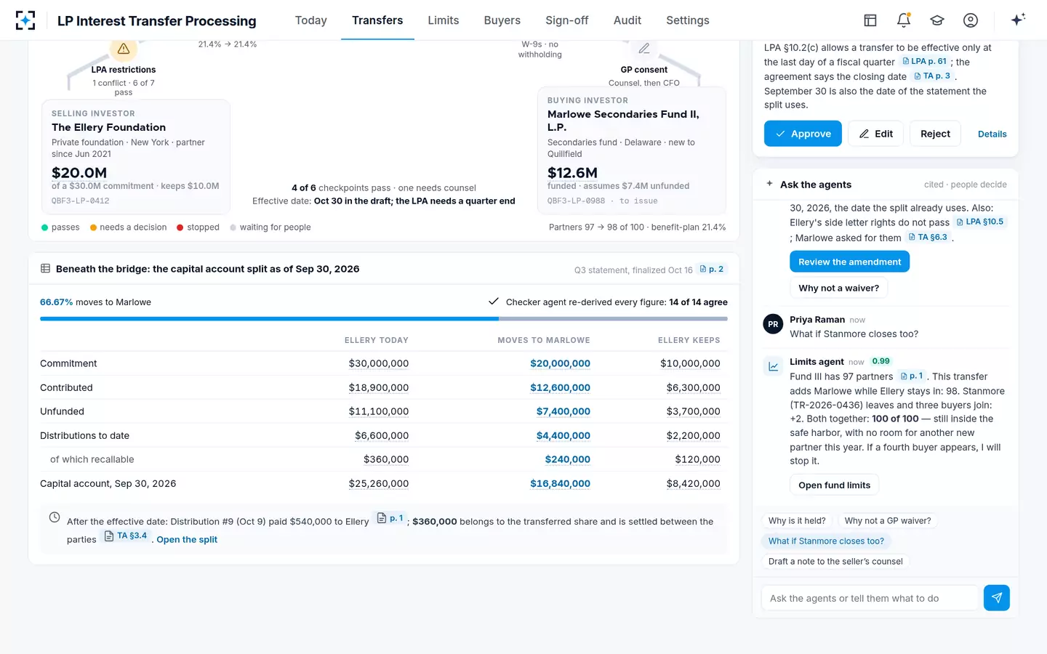Approve the transfer
1047x654 pixels.
pos(803,134)
